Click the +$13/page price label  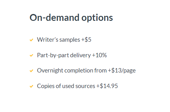pos(122,71)
